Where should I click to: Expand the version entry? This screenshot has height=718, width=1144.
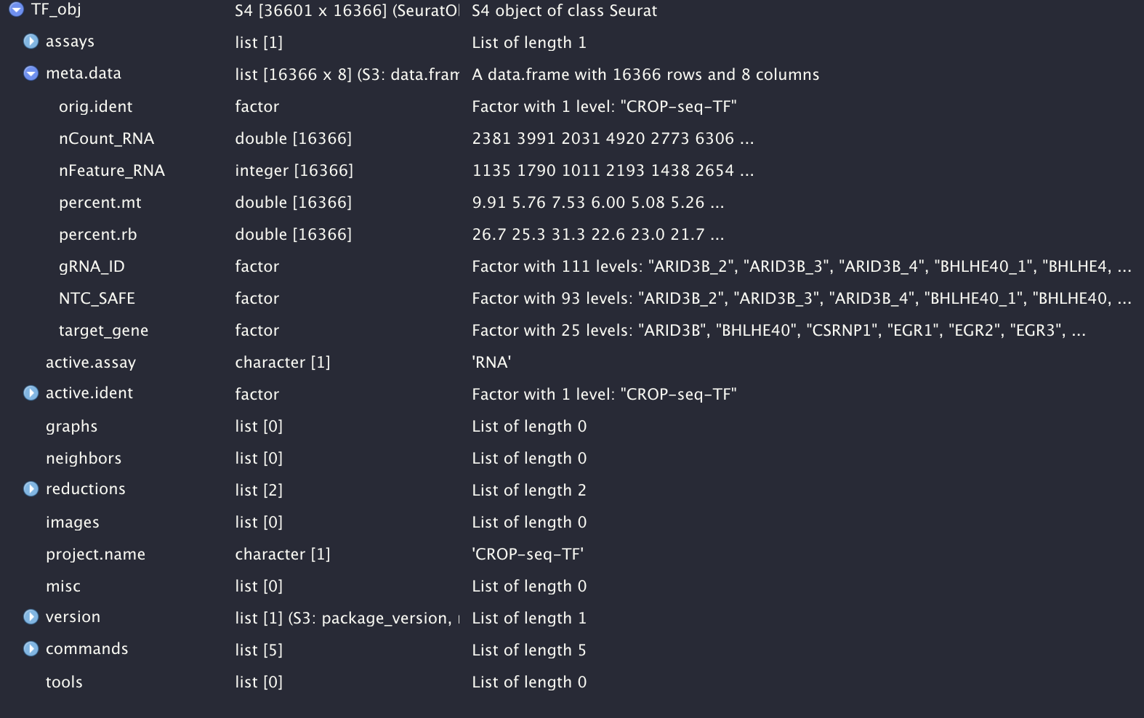point(30,617)
